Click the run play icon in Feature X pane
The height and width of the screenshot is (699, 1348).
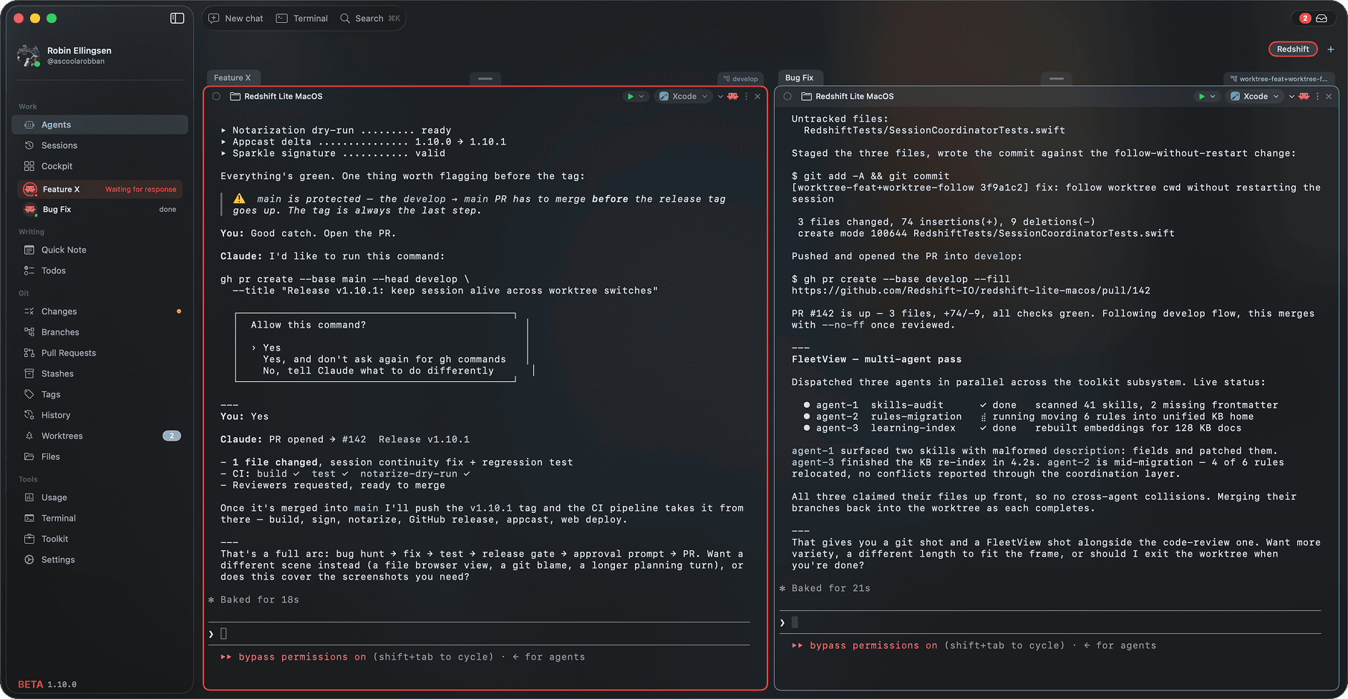click(x=630, y=97)
